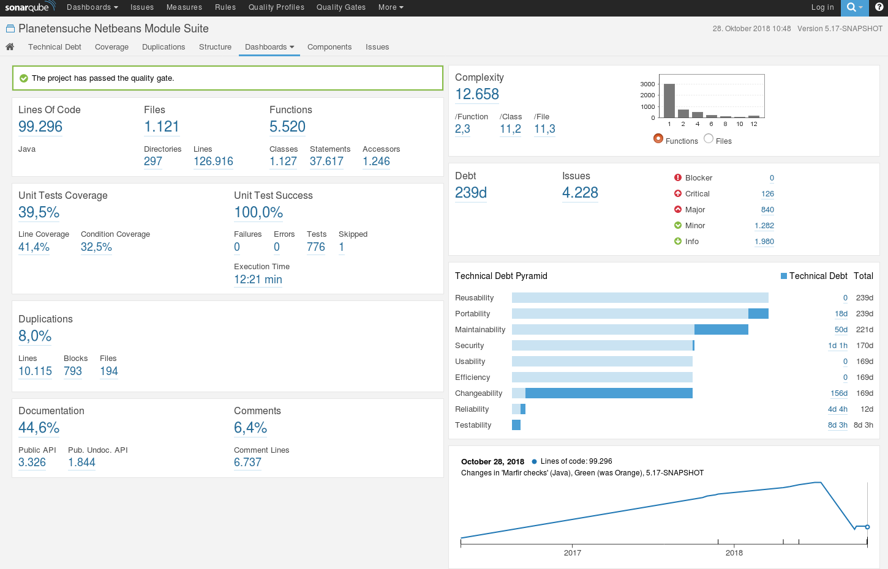Click the tallest complexity histogram bar
Screen dimensions: 888x569
[669, 100]
